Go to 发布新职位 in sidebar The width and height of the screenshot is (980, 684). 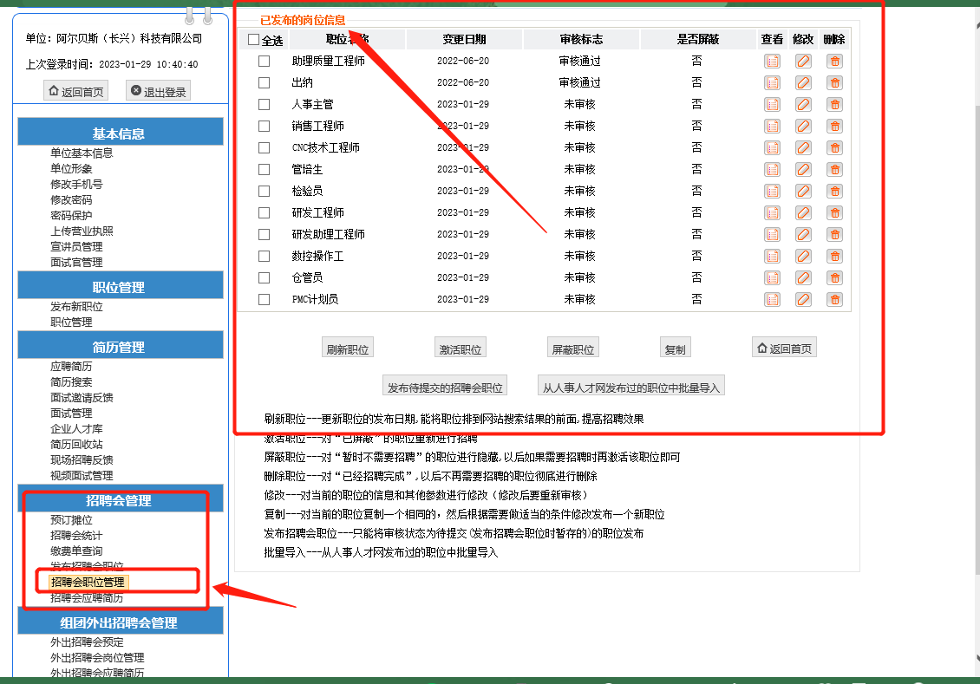[x=76, y=306]
